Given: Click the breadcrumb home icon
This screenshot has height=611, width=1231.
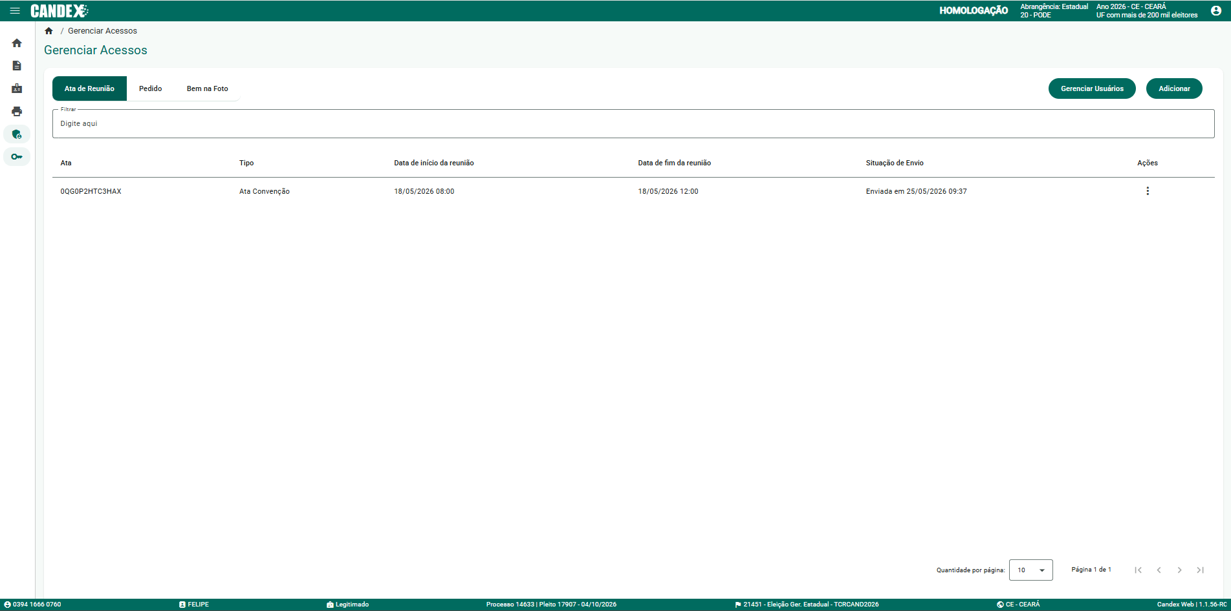Looking at the screenshot, I should click(x=49, y=31).
